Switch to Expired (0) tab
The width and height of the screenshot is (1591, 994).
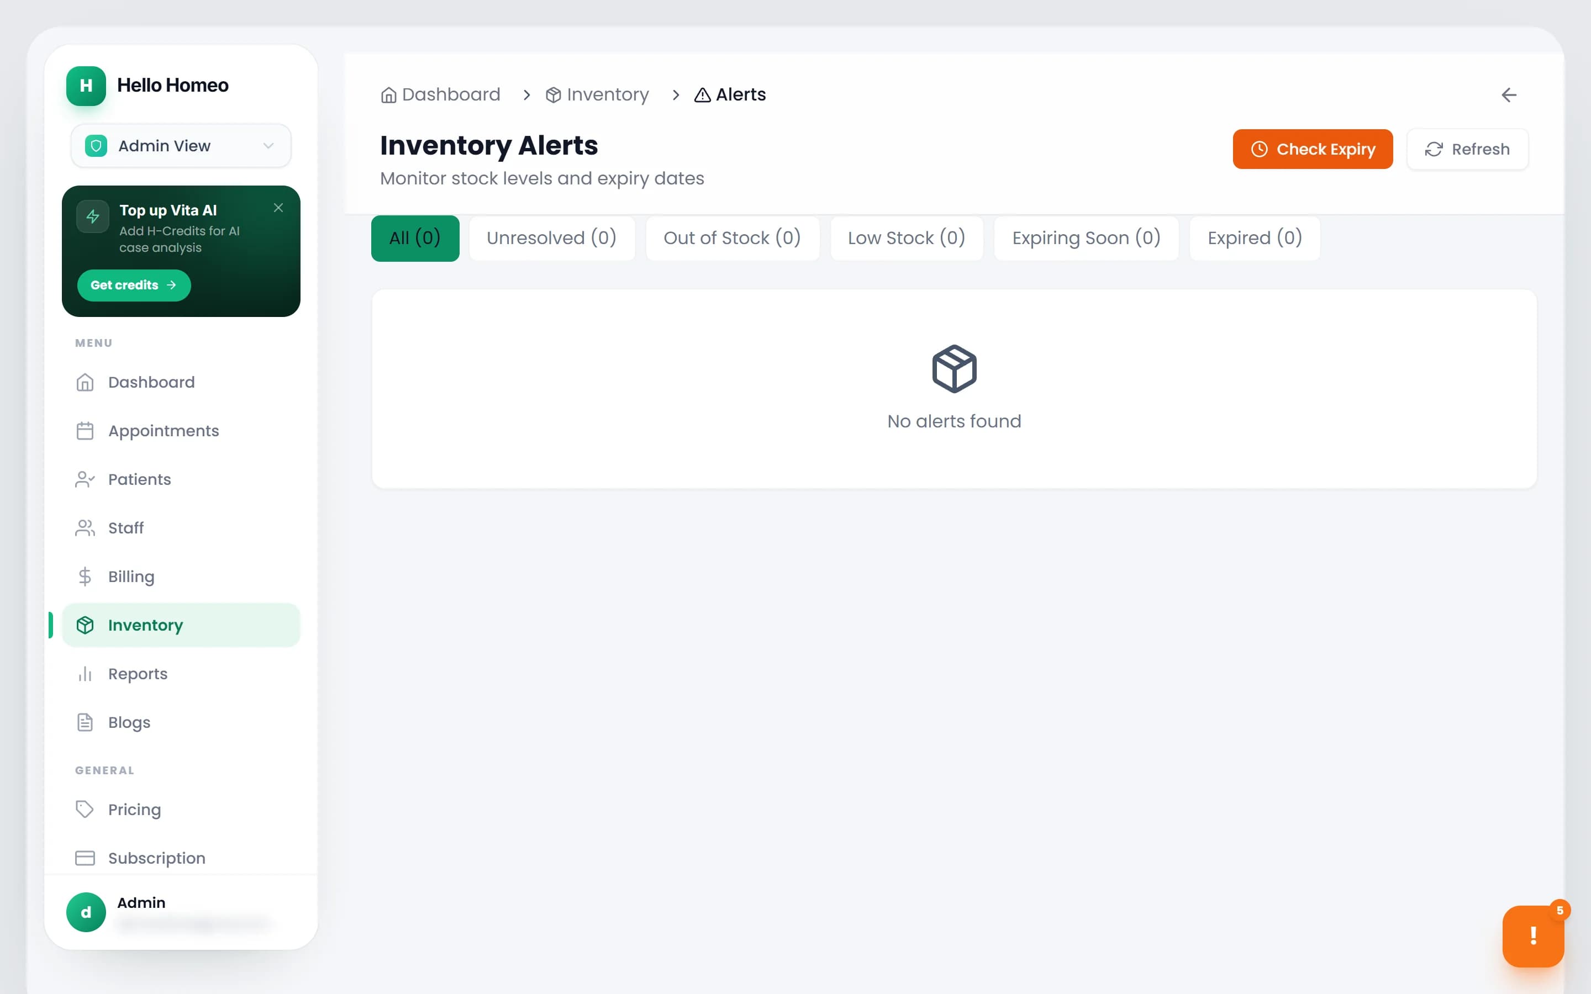coord(1255,238)
